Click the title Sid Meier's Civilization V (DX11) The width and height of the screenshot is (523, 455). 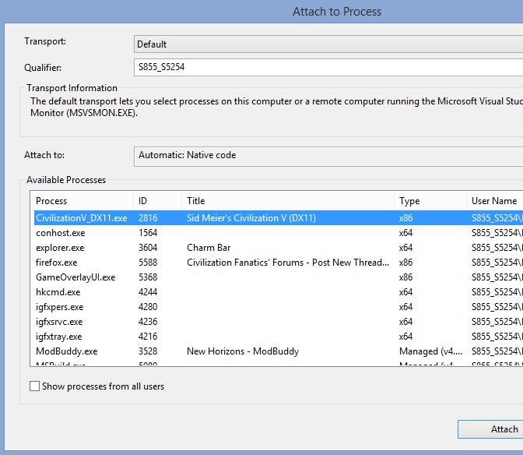(x=251, y=218)
